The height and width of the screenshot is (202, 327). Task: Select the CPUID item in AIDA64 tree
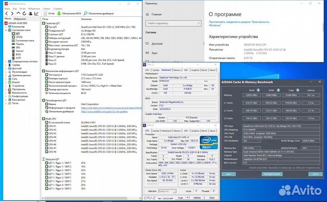pos(17,37)
